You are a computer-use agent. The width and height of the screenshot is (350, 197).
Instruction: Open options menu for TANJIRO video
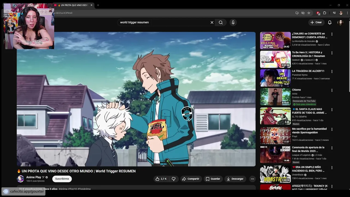point(332,34)
